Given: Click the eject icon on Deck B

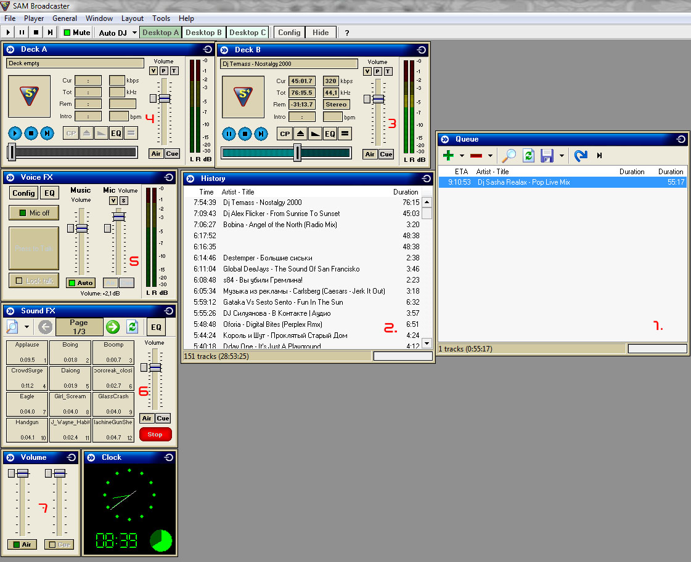Looking at the screenshot, I should 300,134.
